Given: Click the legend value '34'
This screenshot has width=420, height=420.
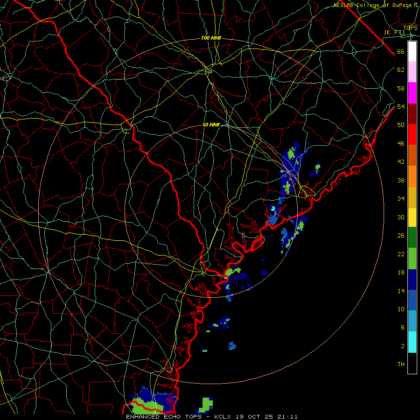Looking at the screenshot, I should (x=401, y=199).
